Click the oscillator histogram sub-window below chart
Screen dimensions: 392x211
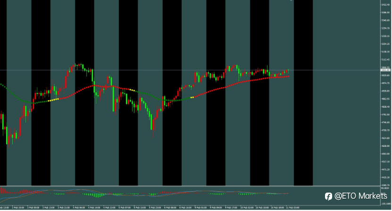click(x=190, y=196)
